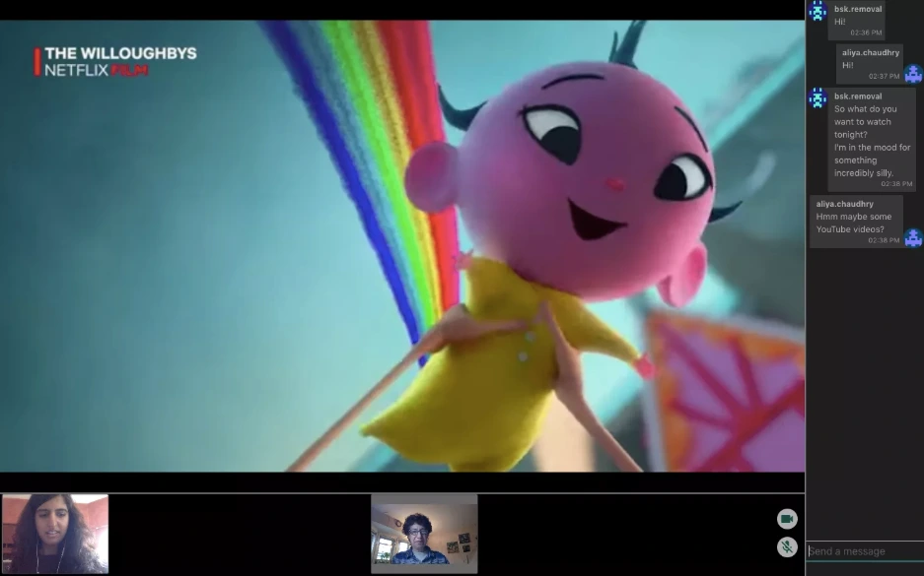This screenshot has width=924, height=576.
Task: Click aliya.chaudhry username above YouTube message
Action: pyautogui.click(x=844, y=204)
